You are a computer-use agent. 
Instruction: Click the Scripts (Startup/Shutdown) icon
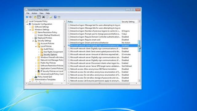point(36,35)
